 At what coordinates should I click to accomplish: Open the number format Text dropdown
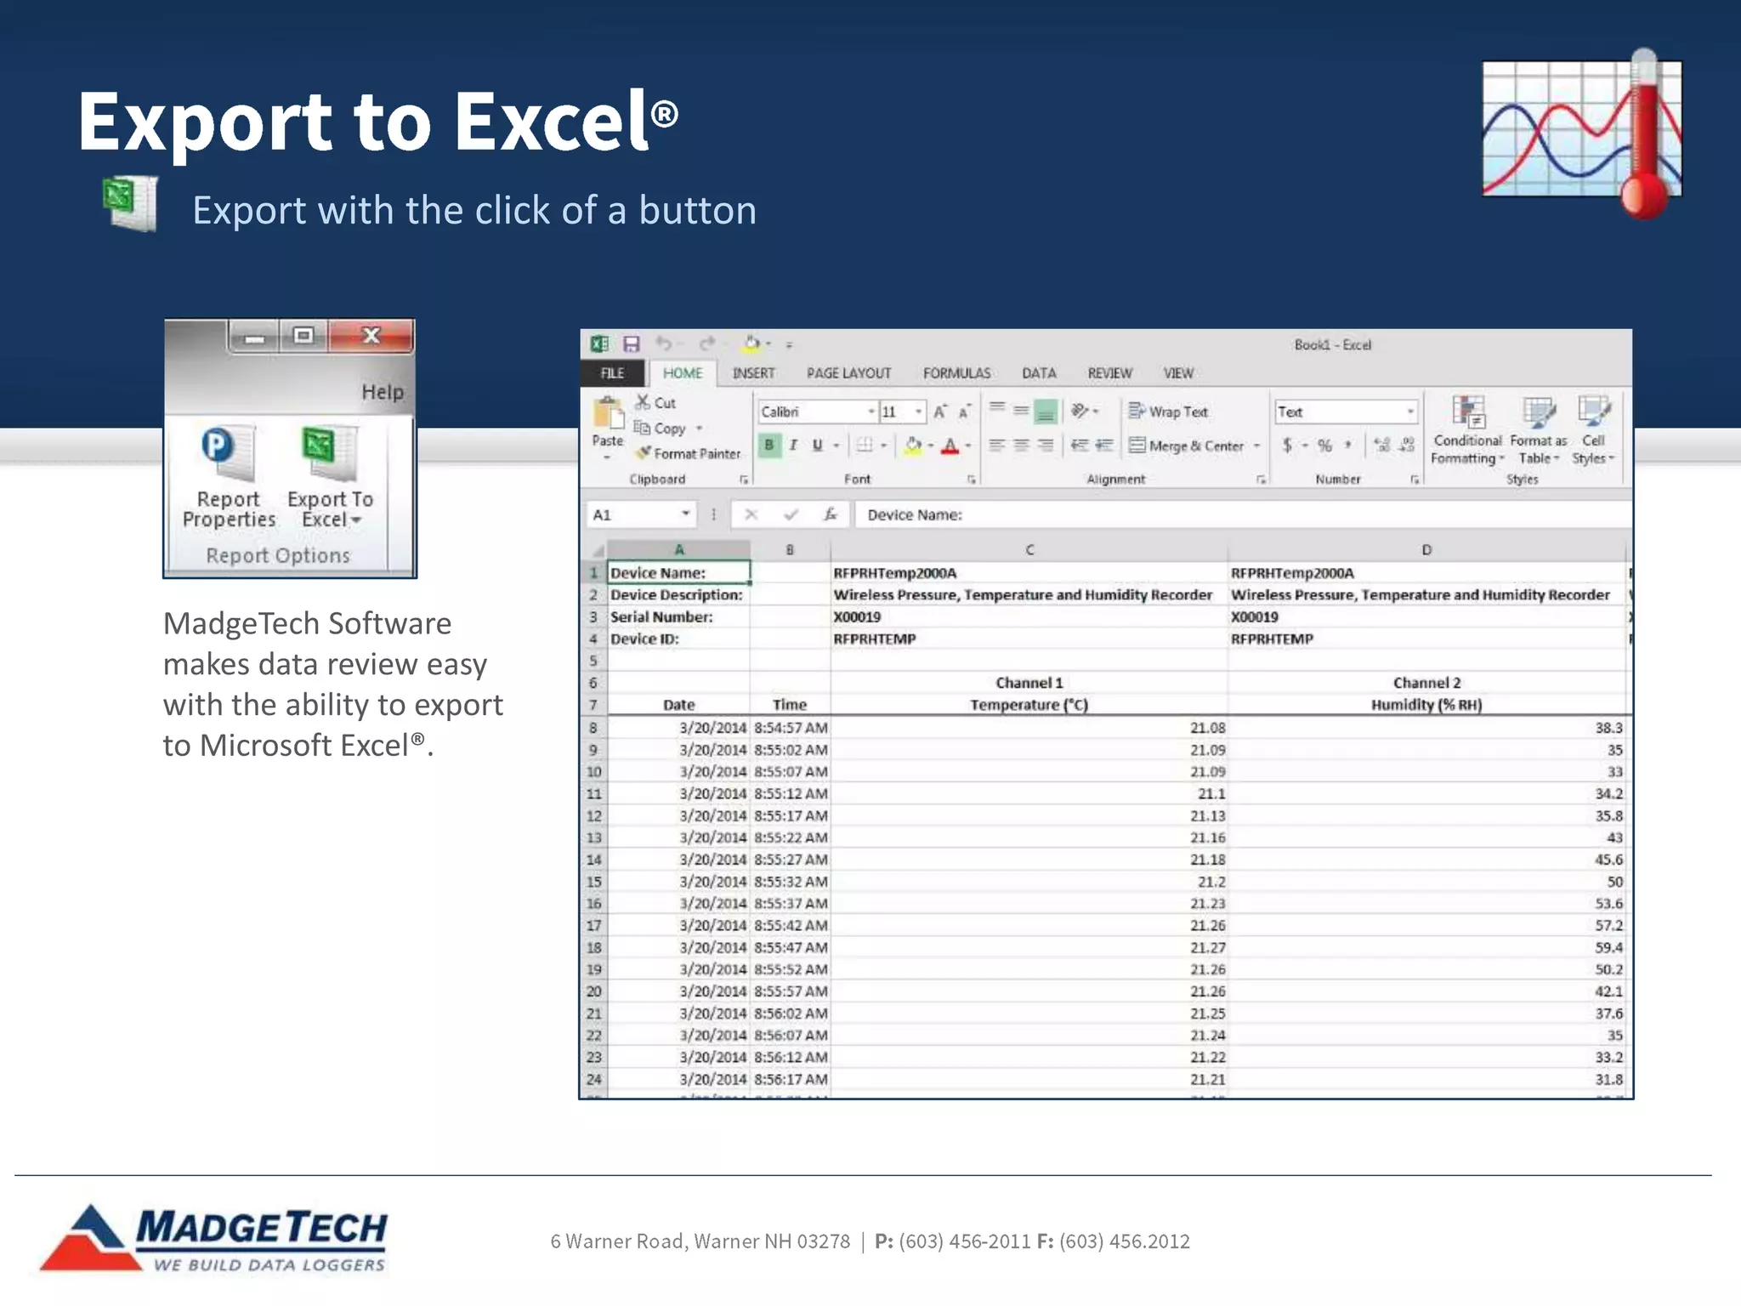1409,412
